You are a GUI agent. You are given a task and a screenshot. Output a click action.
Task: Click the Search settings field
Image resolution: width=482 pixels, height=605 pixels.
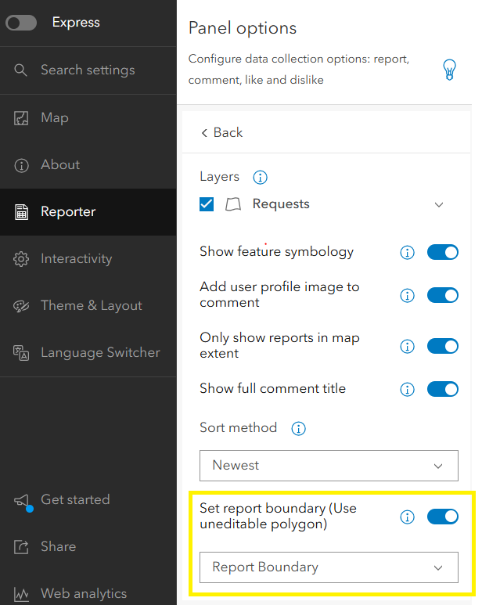click(x=88, y=70)
